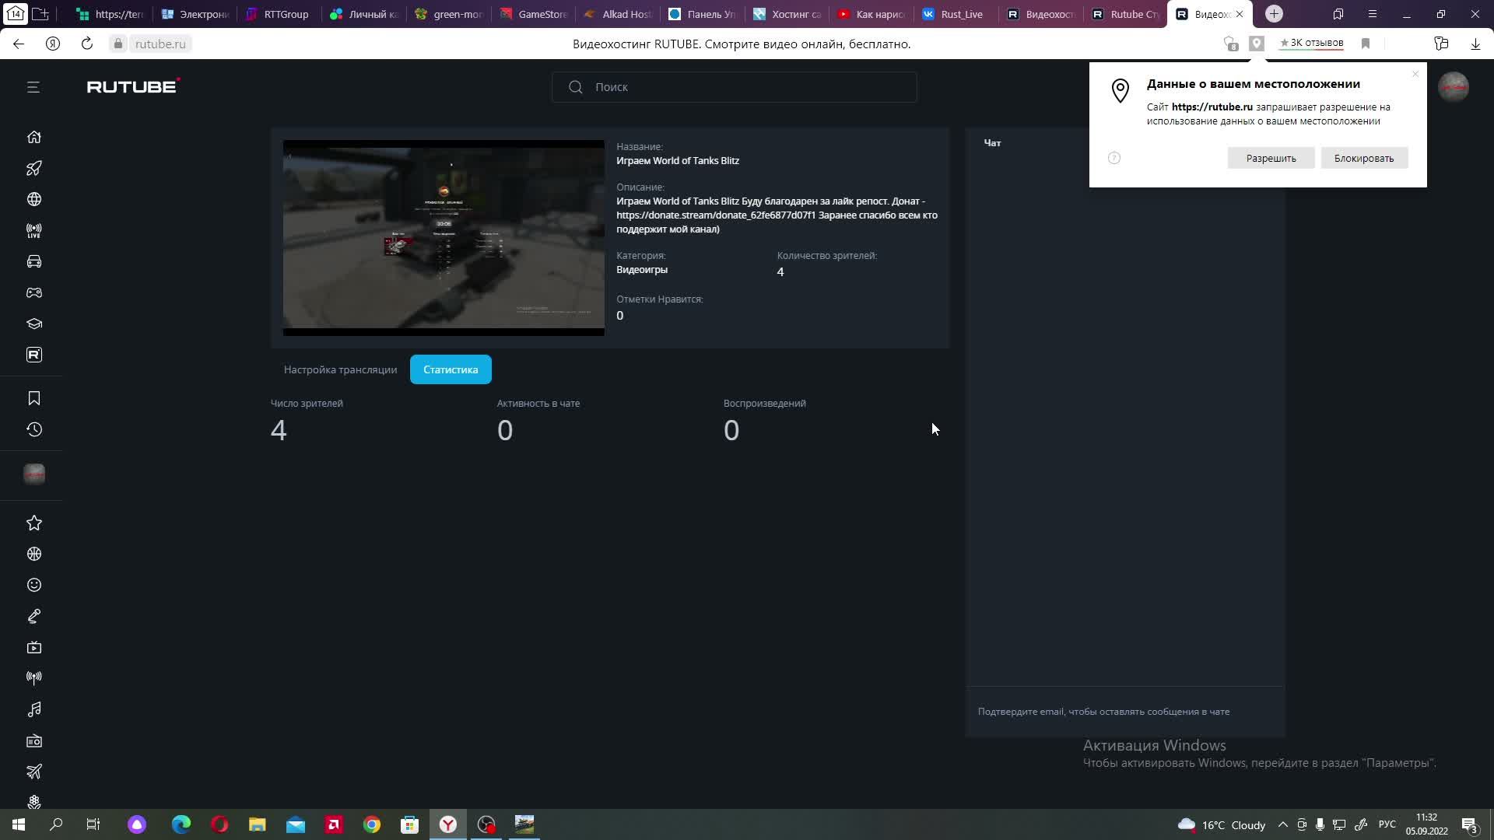The width and height of the screenshot is (1494, 840).
Task: Open the hamburger menu in Rutube header
Action: point(33,87)
